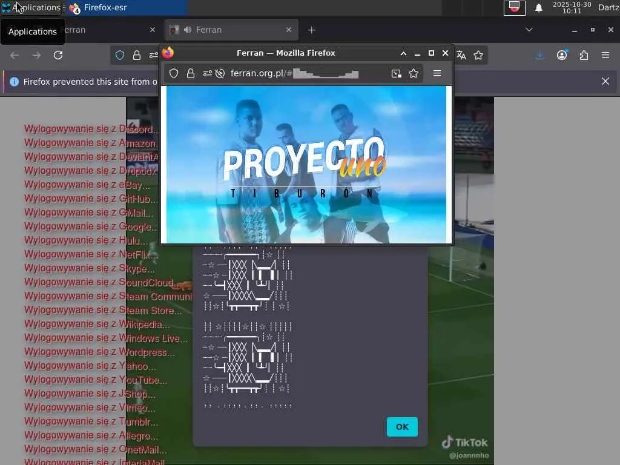Image resolution: width=620 pixels, height=465 pixels.
Task: Click 'Wylogowywanie się z eBay...' text
Action: click(87, 185)
